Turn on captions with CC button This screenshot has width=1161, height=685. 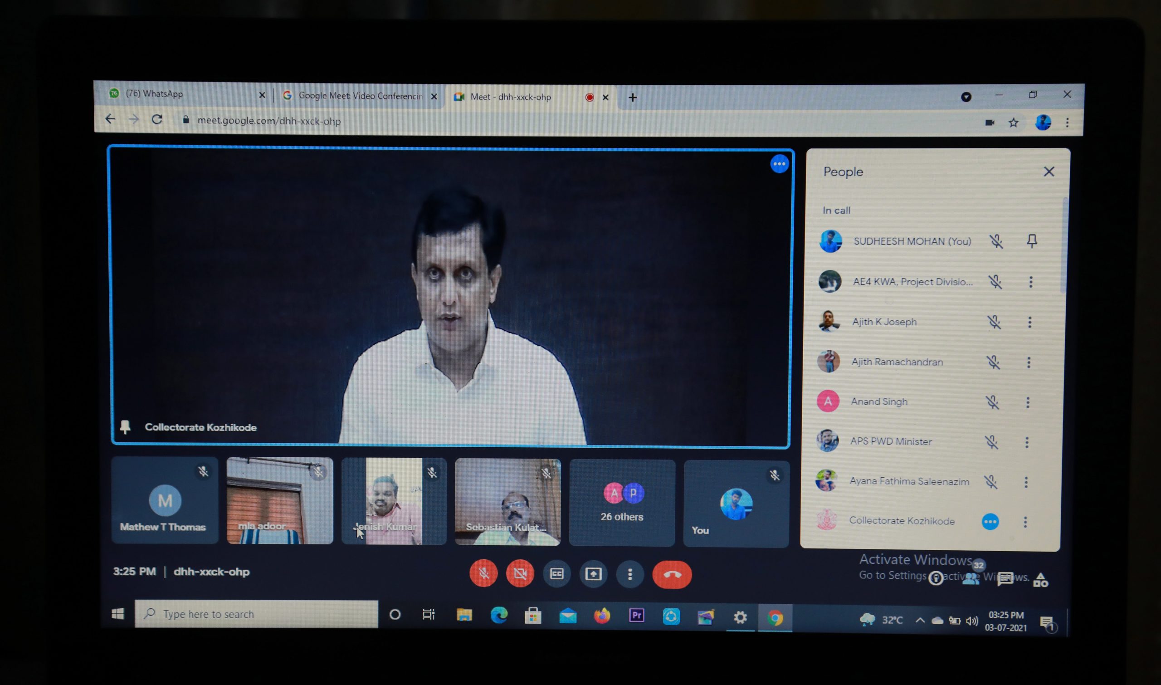[557, 574]
